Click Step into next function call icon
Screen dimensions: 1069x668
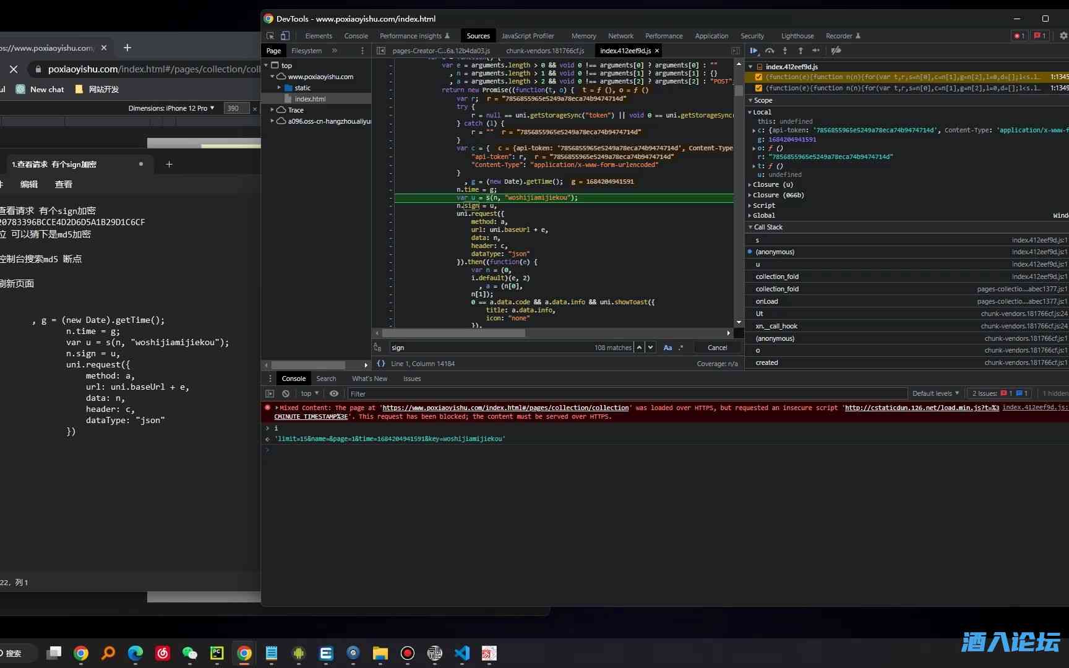point(785,51)
